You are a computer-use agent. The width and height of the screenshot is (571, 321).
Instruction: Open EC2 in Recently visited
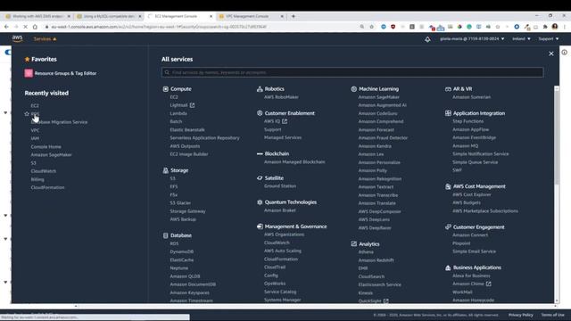(35, 105)
